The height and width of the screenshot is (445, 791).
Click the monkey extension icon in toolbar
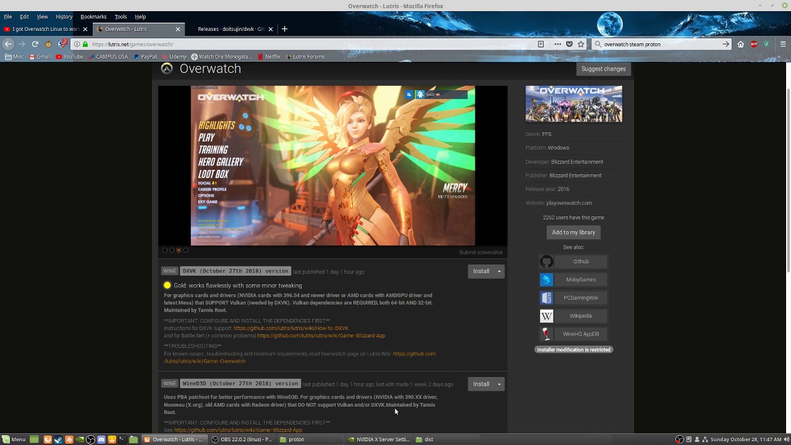click(48, 44)
